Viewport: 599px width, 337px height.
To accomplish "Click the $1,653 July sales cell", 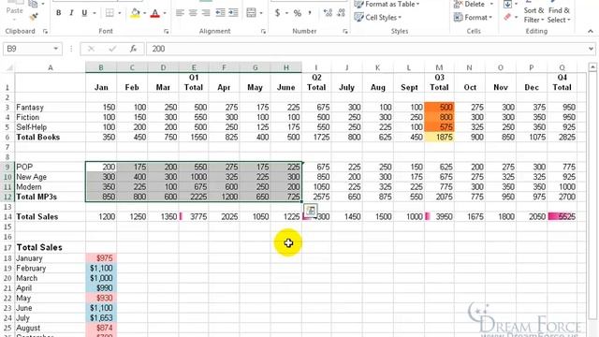I will [101, 318].
